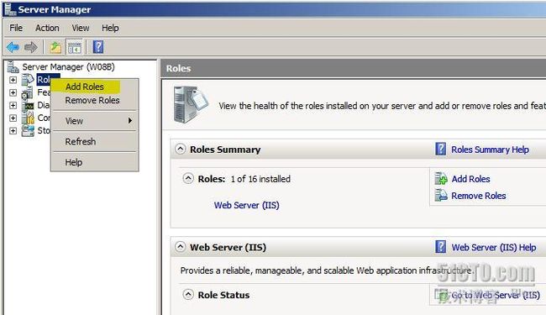Open the Web Server (IIS) role link

pyautogui.click(x=246, y=205)
